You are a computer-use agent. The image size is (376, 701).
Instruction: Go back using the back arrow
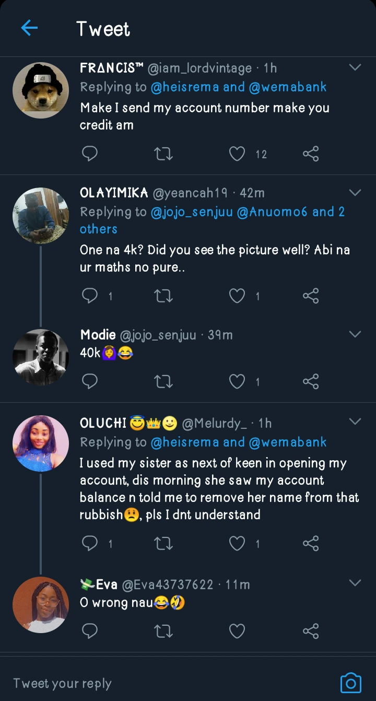click(29, 28)
